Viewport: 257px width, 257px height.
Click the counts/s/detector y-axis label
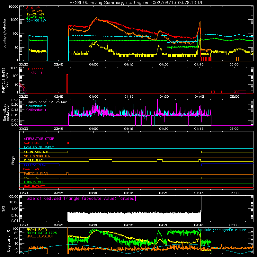coord(4,33)
